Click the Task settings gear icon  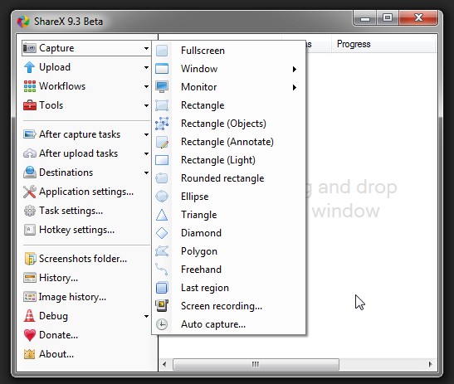30,211
